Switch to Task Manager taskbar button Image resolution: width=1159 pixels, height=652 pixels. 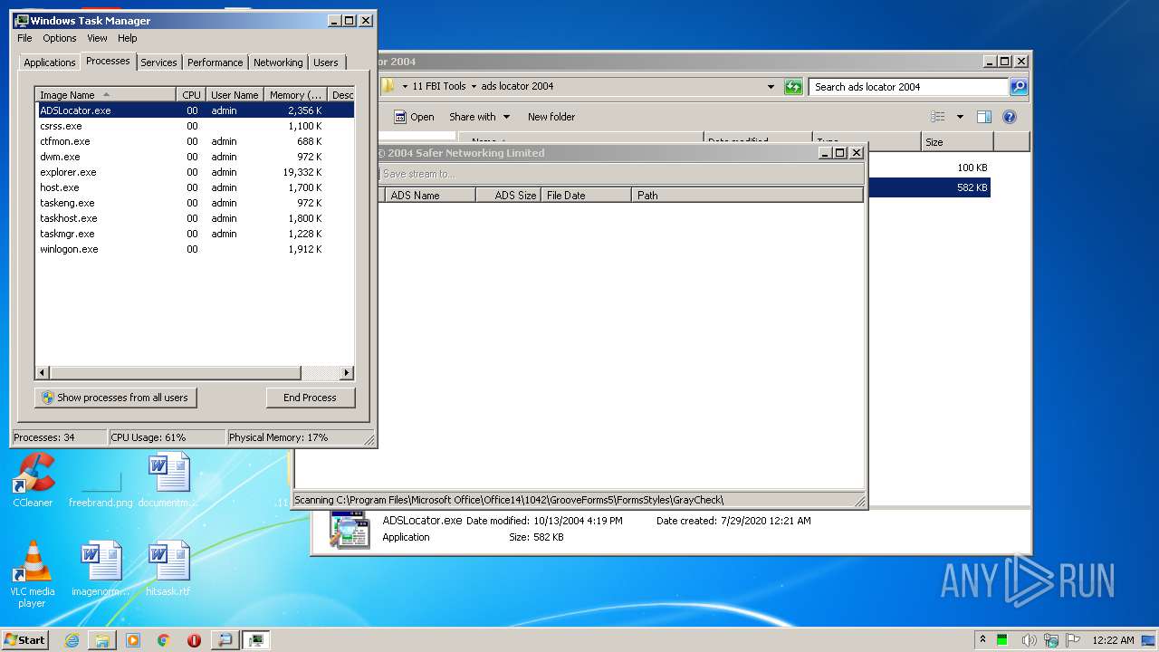256,640
